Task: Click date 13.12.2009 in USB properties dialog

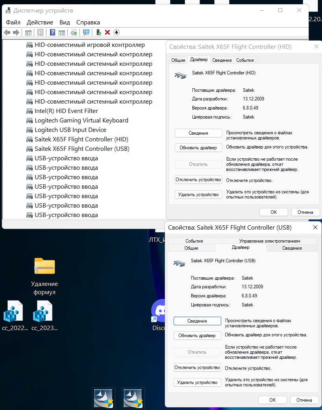Action: pyautogui.click(x=252, y=287)
